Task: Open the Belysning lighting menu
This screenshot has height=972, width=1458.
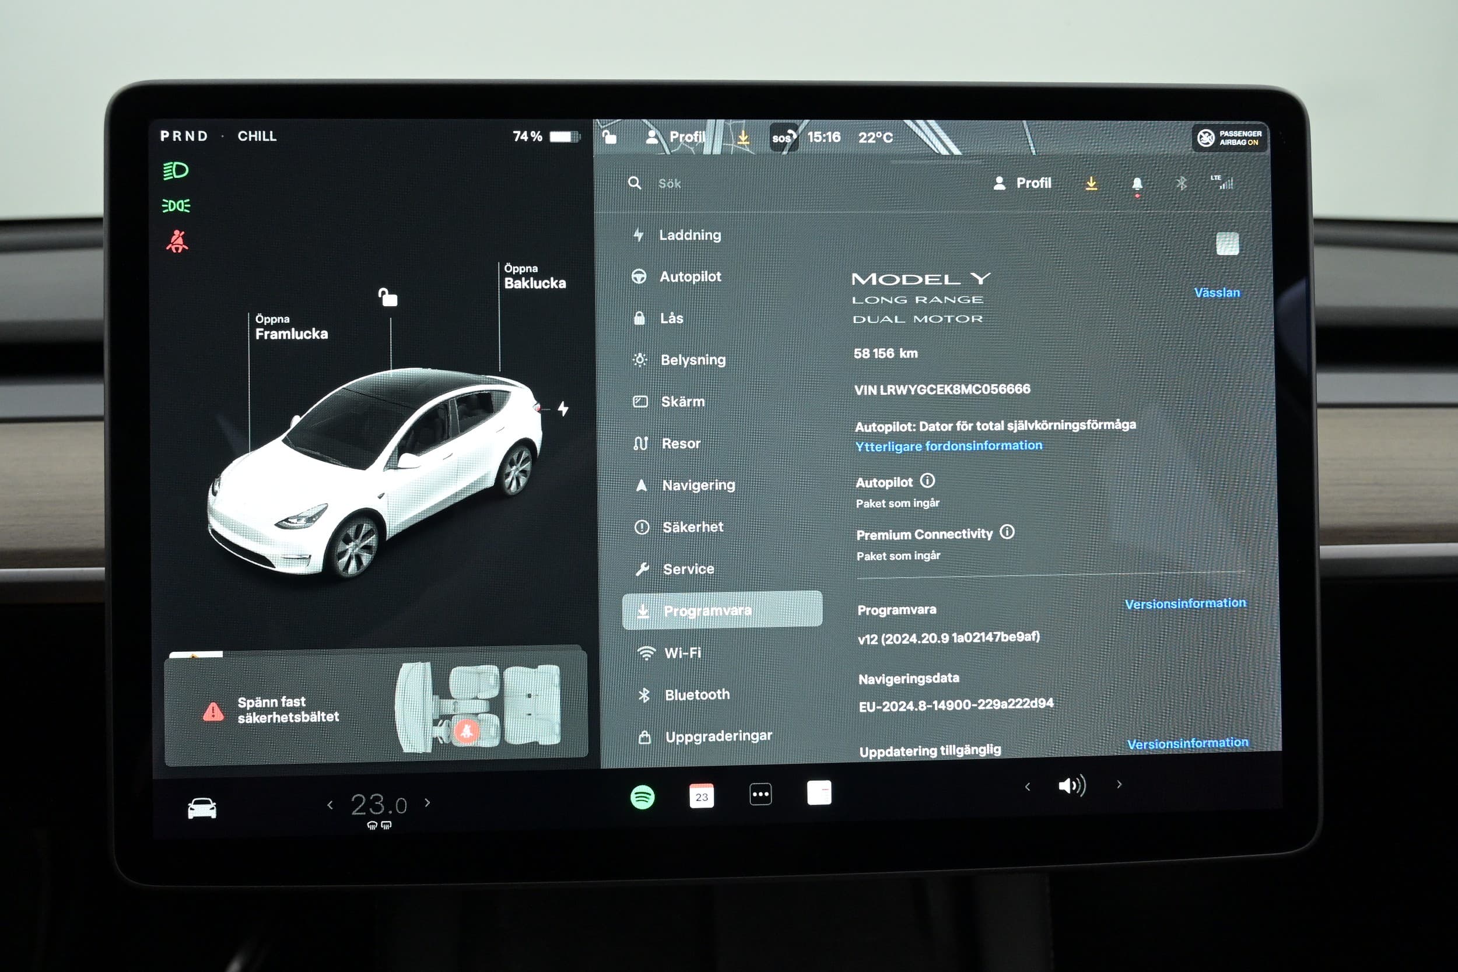Action: point(679,360)
